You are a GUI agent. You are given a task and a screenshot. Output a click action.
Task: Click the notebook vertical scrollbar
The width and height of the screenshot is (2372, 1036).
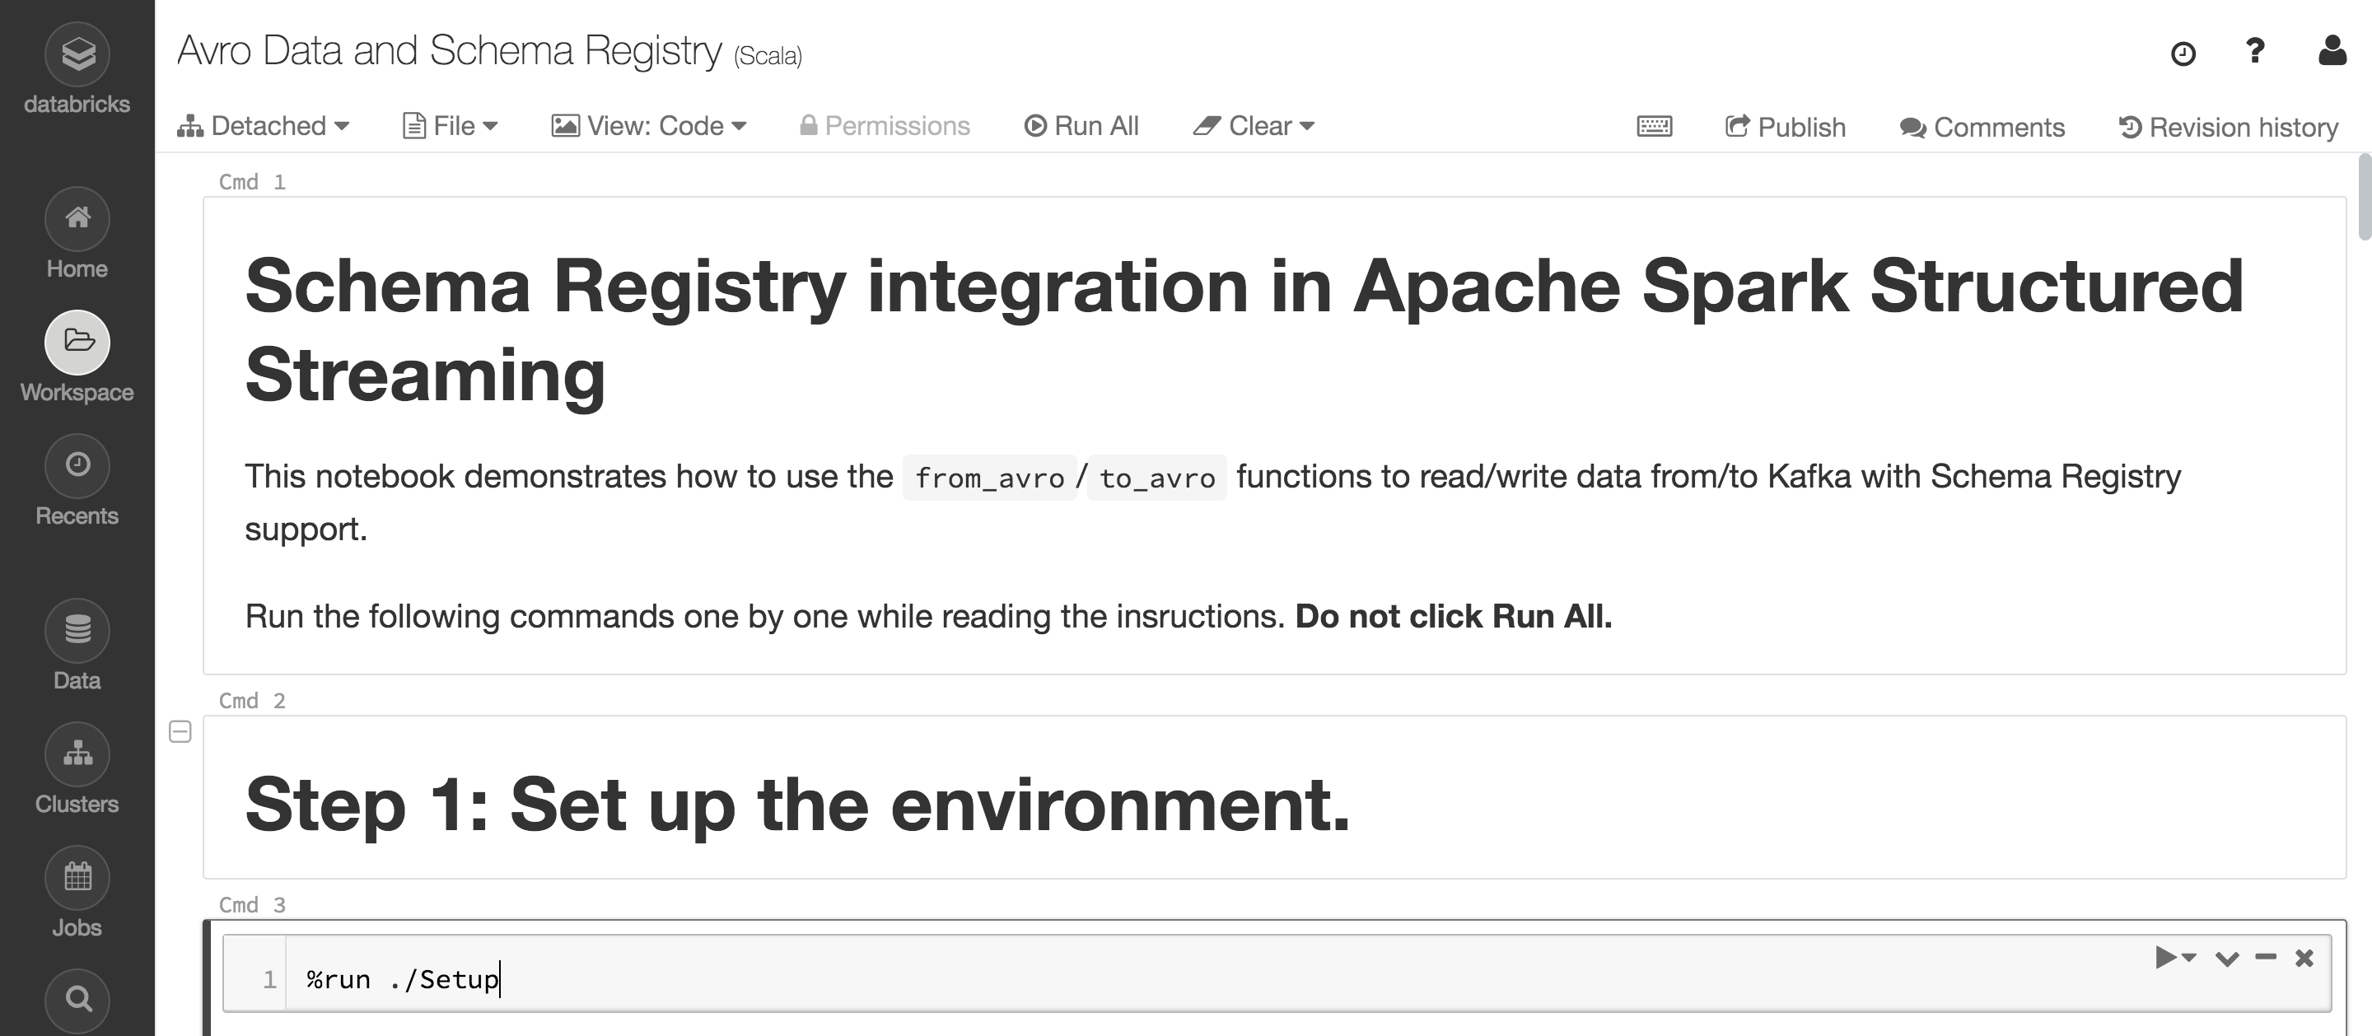[2364, 198]
